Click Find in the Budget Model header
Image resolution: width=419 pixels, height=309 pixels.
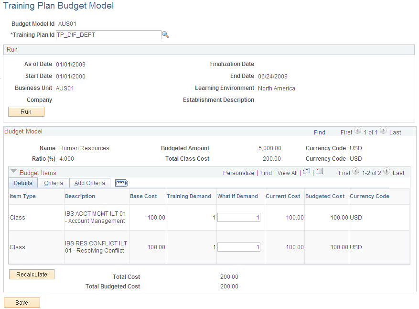point(320,132)
